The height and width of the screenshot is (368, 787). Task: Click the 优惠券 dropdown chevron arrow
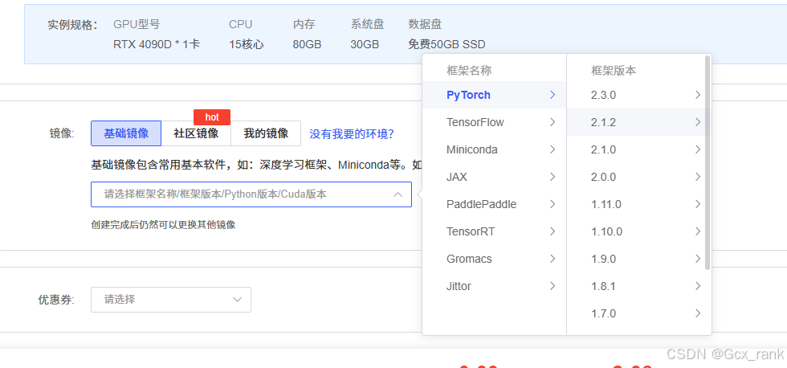(238, 300)
